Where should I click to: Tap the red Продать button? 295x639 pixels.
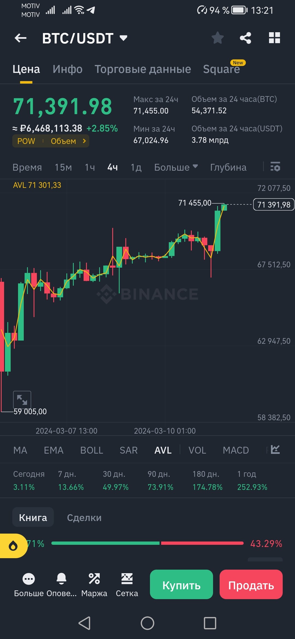[251, 584]
